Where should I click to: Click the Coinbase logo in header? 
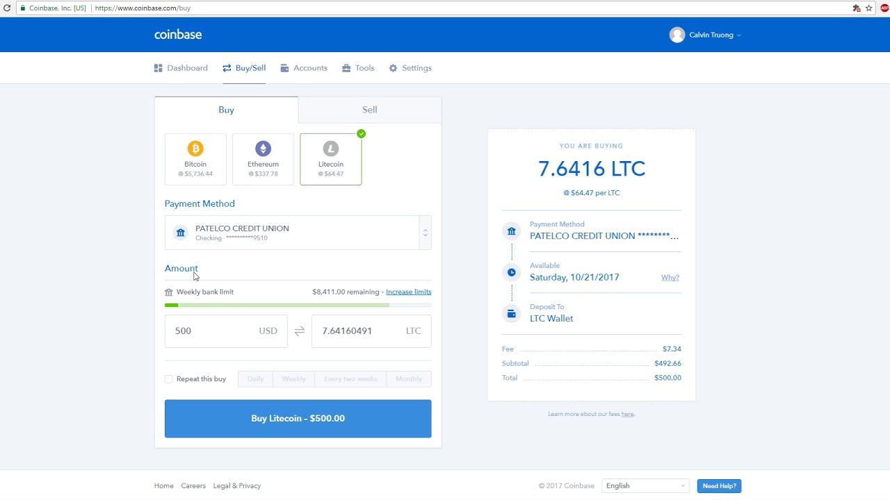(178, 35)
